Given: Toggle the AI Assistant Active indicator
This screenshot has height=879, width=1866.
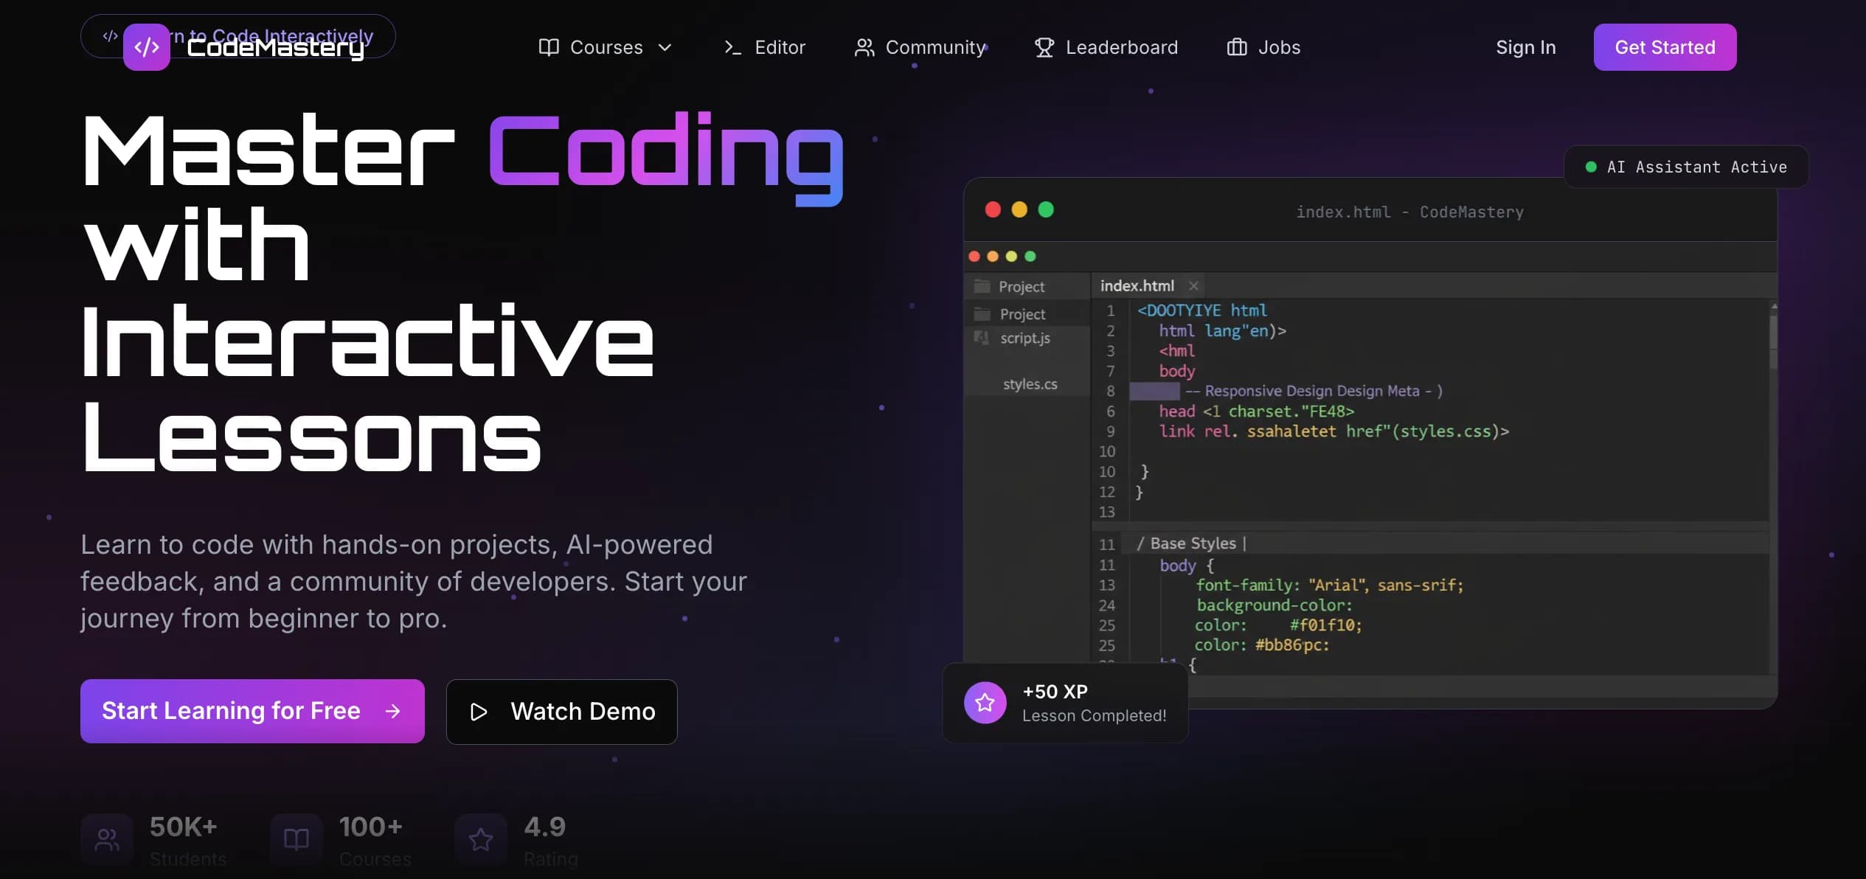Looking at the screenshot, I should 1686,167.
